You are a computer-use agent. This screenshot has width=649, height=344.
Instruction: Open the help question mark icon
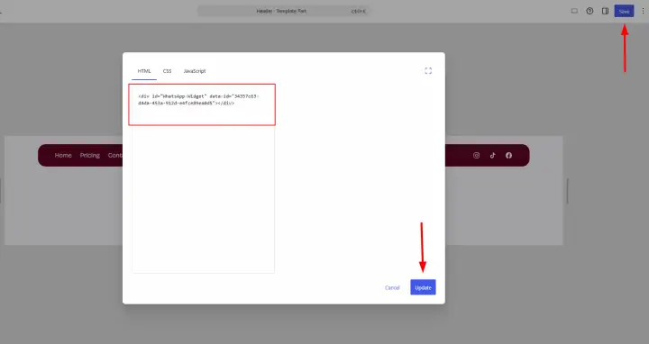pyautogui.click(x=590, y=11)
